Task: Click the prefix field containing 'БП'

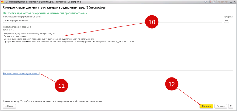Action: [226, 21]
